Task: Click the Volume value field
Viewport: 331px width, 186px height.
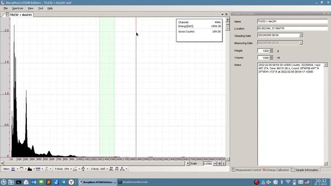Action: pyautogui.click(x=263, y=58)
